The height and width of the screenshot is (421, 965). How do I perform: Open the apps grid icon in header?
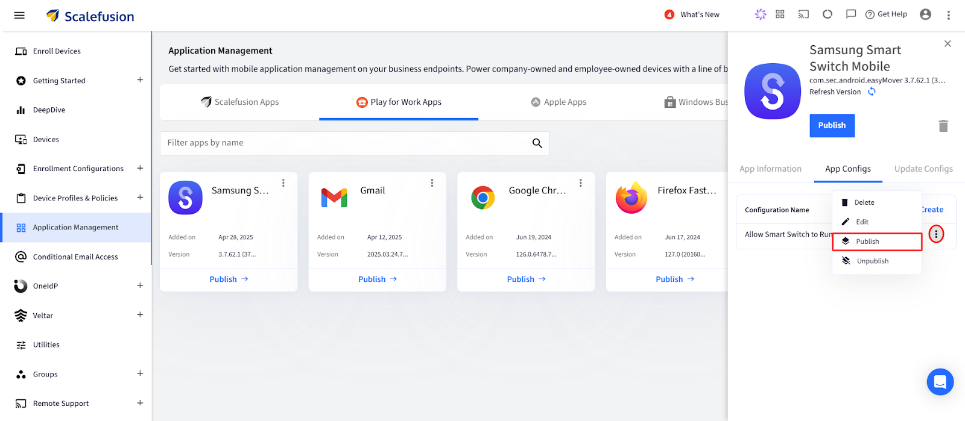tap(780, 14)
